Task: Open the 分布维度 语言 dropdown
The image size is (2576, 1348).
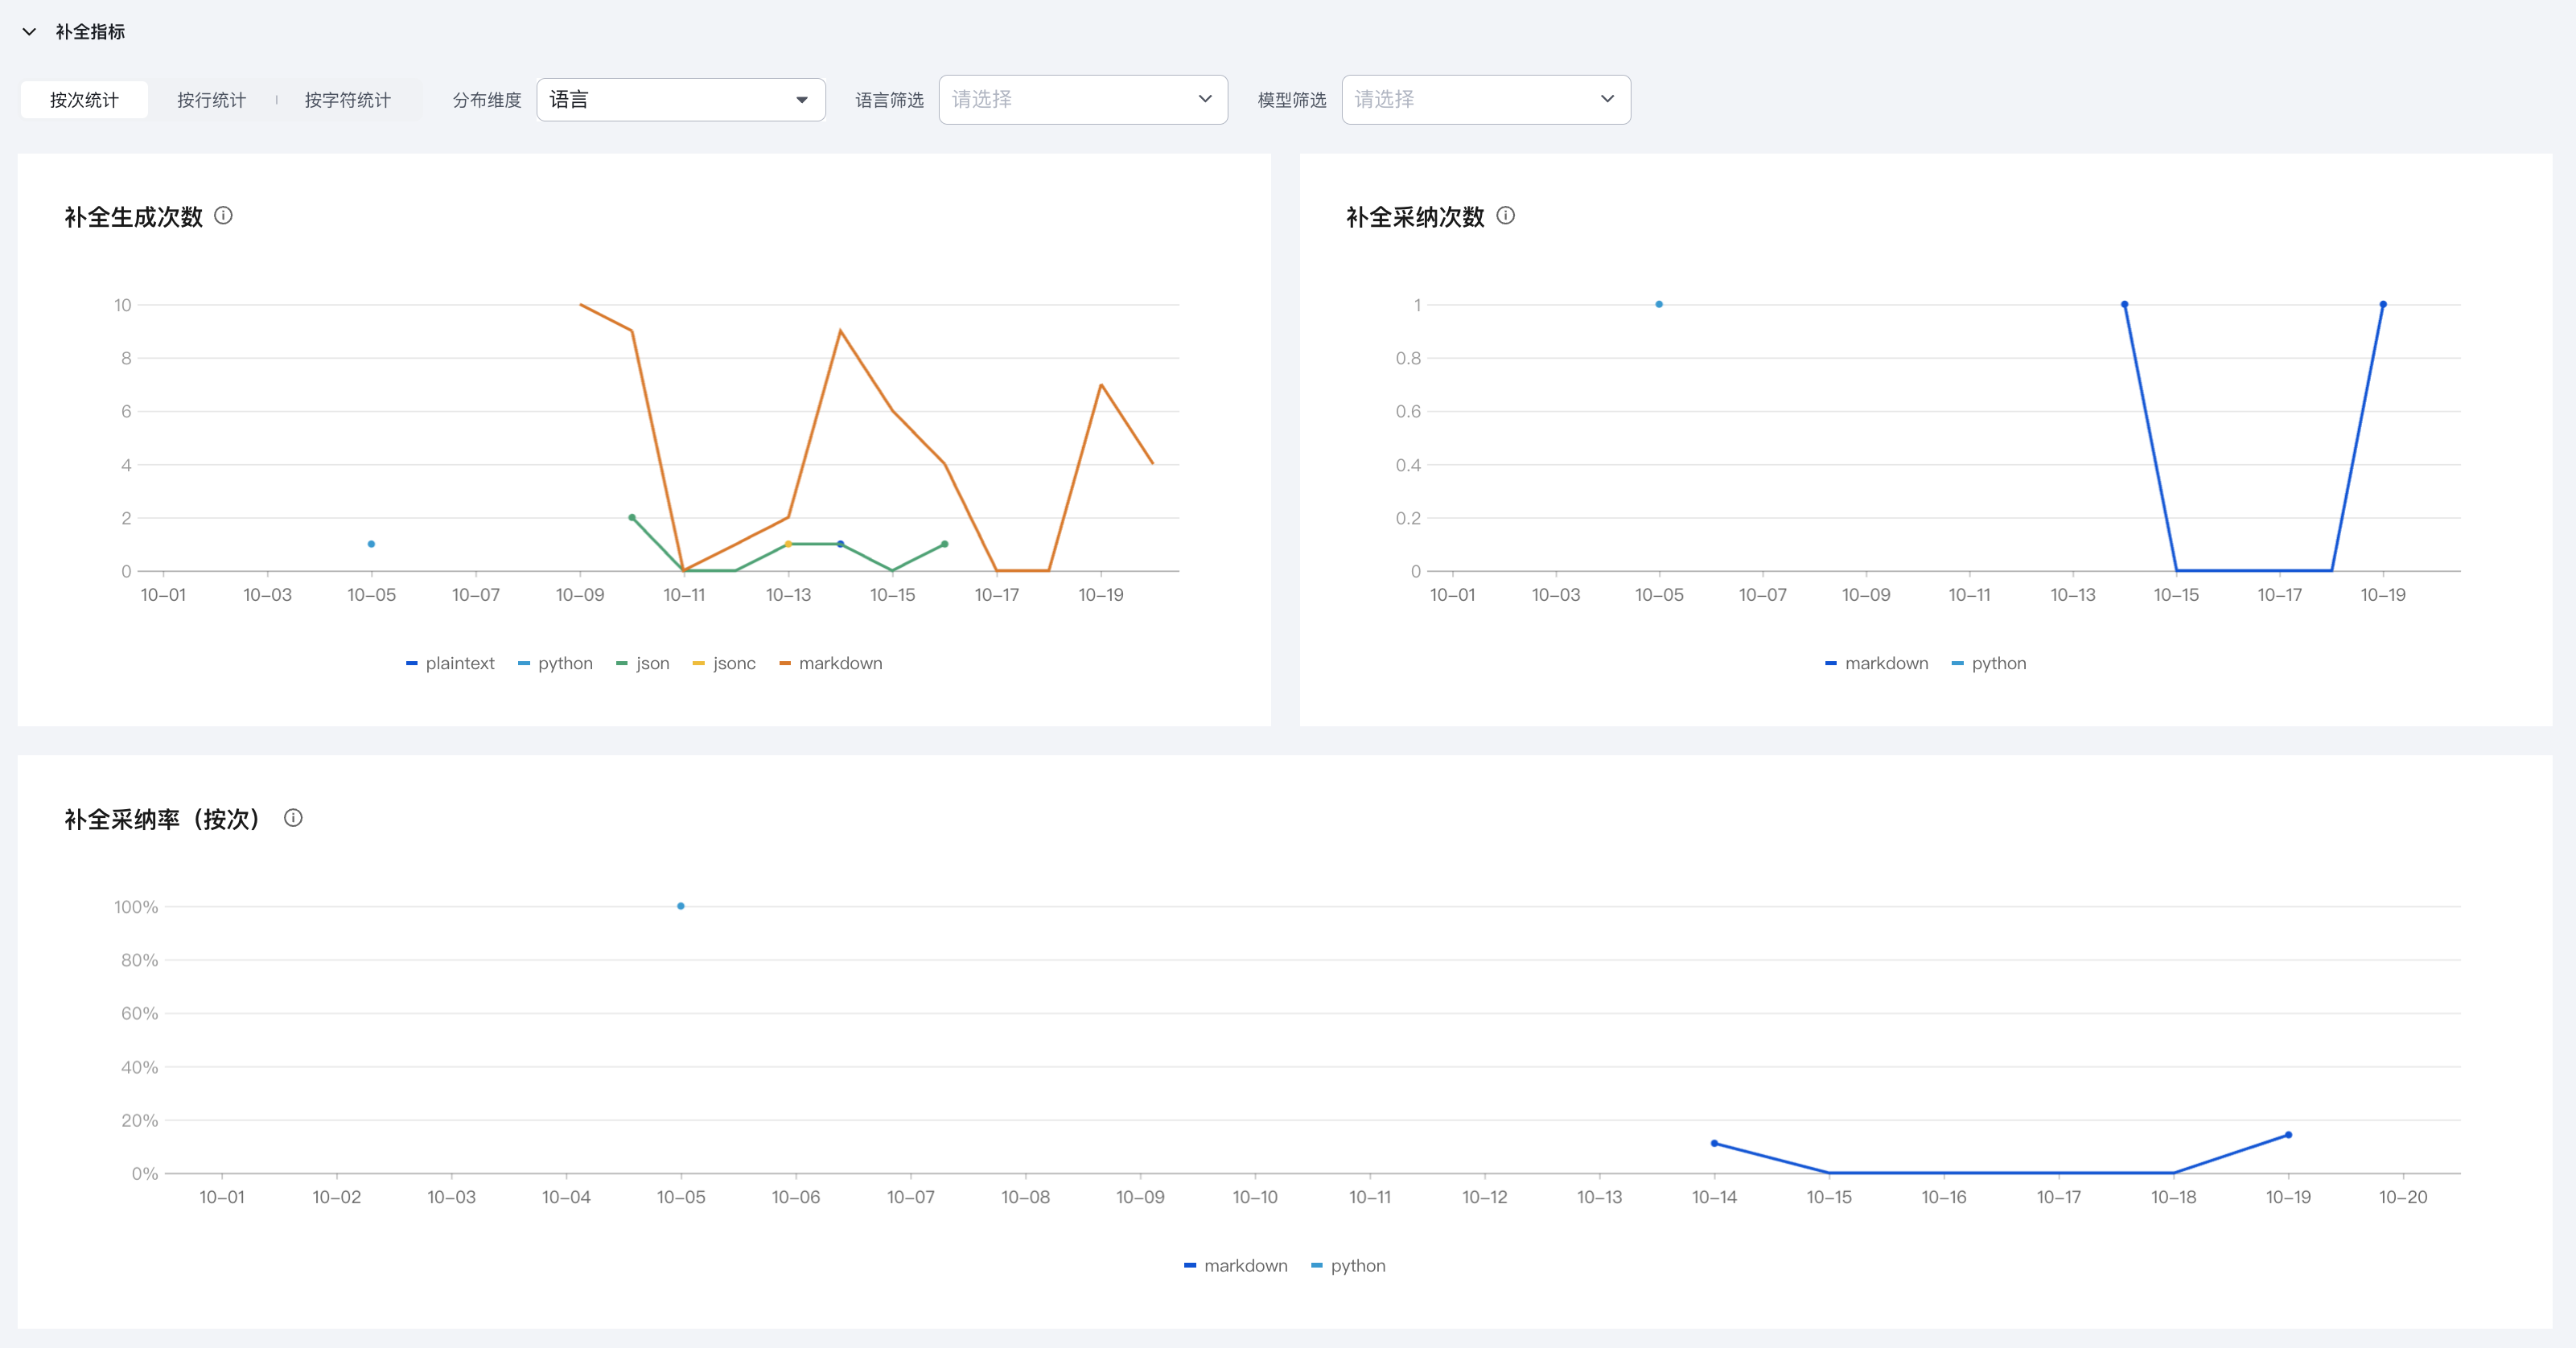Action: click(680, 100)
